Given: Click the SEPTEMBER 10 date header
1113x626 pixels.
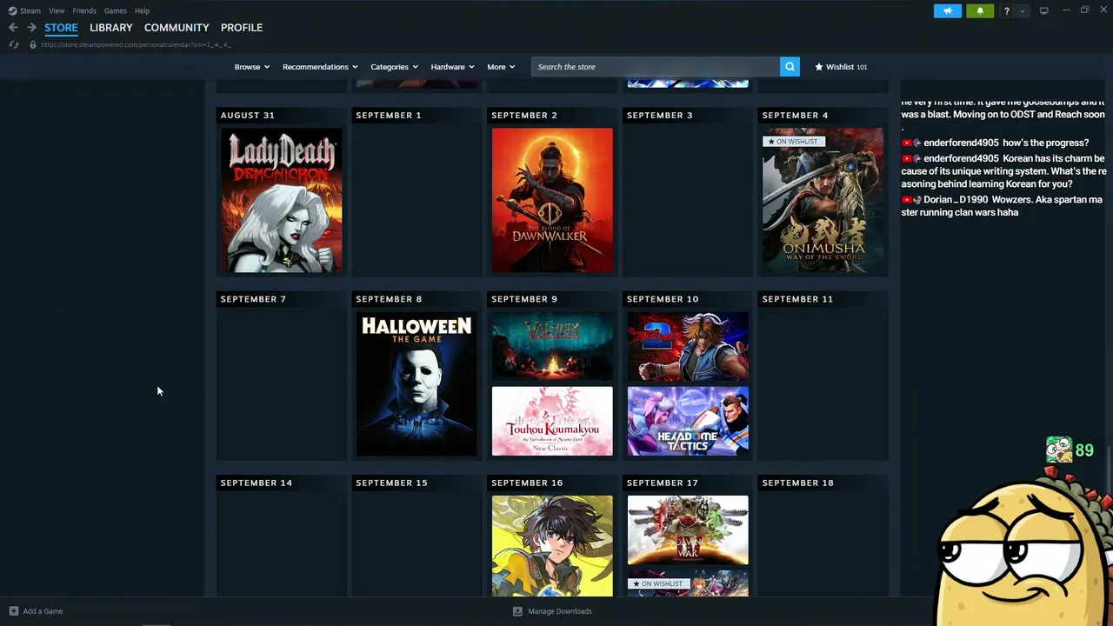Looking at the screenshot, I should [663, 299].
